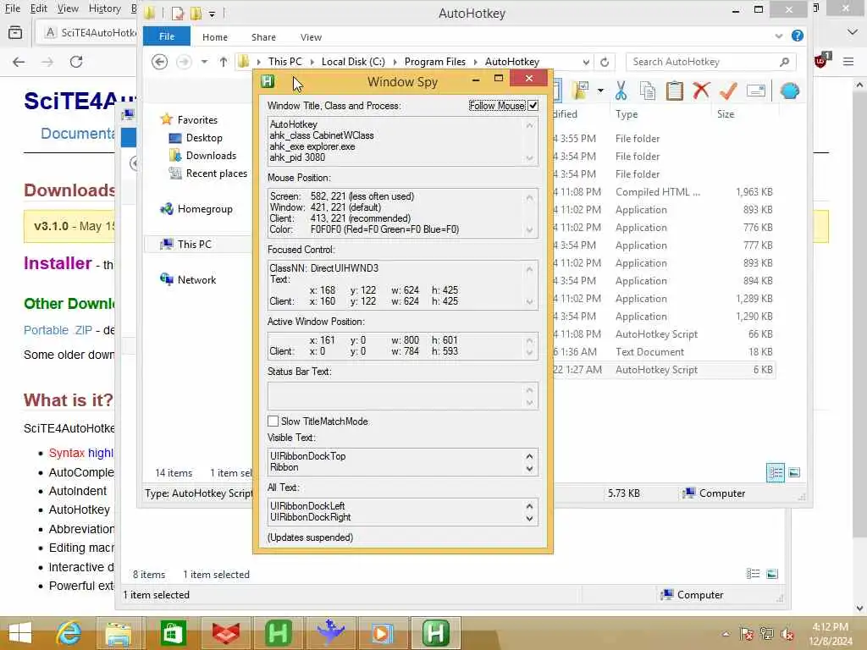The width and height of the screenshot is (867, 650).
Task: Refresh the AutoHotkey folder view
Action: pyautogui.click(x=605, y=62)
